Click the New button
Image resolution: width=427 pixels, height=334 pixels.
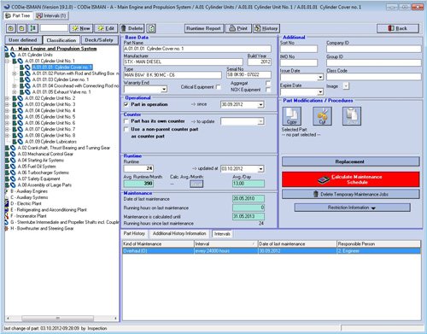81,28
